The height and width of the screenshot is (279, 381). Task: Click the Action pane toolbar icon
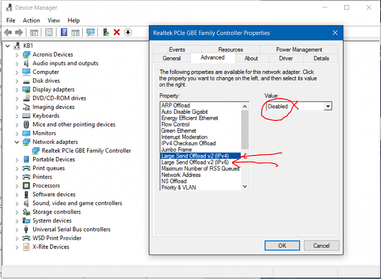coord(75,32)
